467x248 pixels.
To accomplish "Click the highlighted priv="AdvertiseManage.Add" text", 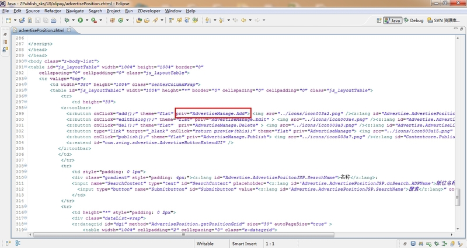I will pyautogui.click(x=212, y=113).
